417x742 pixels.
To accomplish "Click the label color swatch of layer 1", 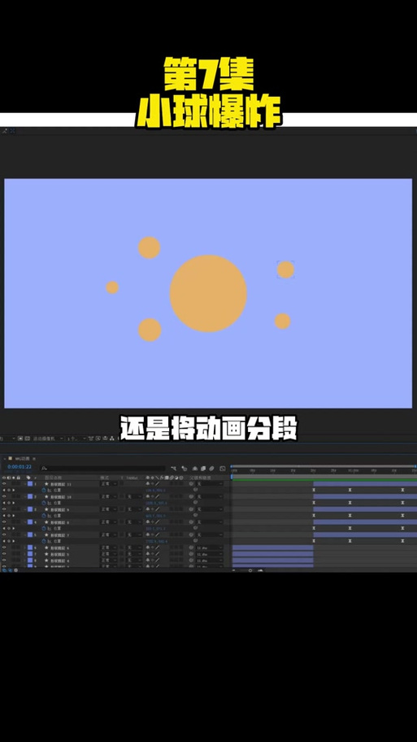I will (30, 483).
